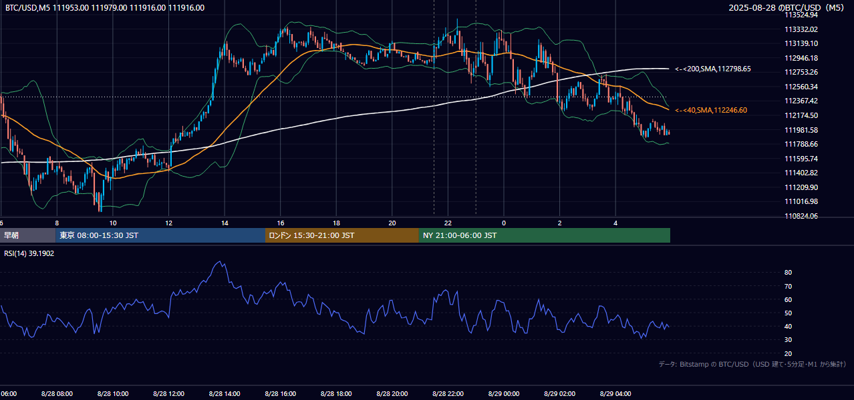Select the bottom date label 8/29 02:00
This screenshot has height=400, width=854.
[x=559, y=393]
